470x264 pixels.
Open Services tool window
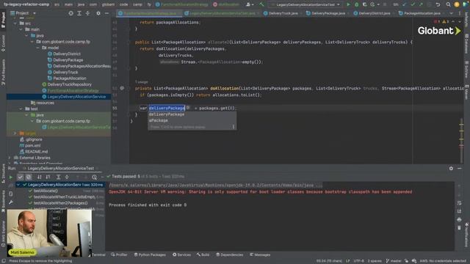(181, 254)
